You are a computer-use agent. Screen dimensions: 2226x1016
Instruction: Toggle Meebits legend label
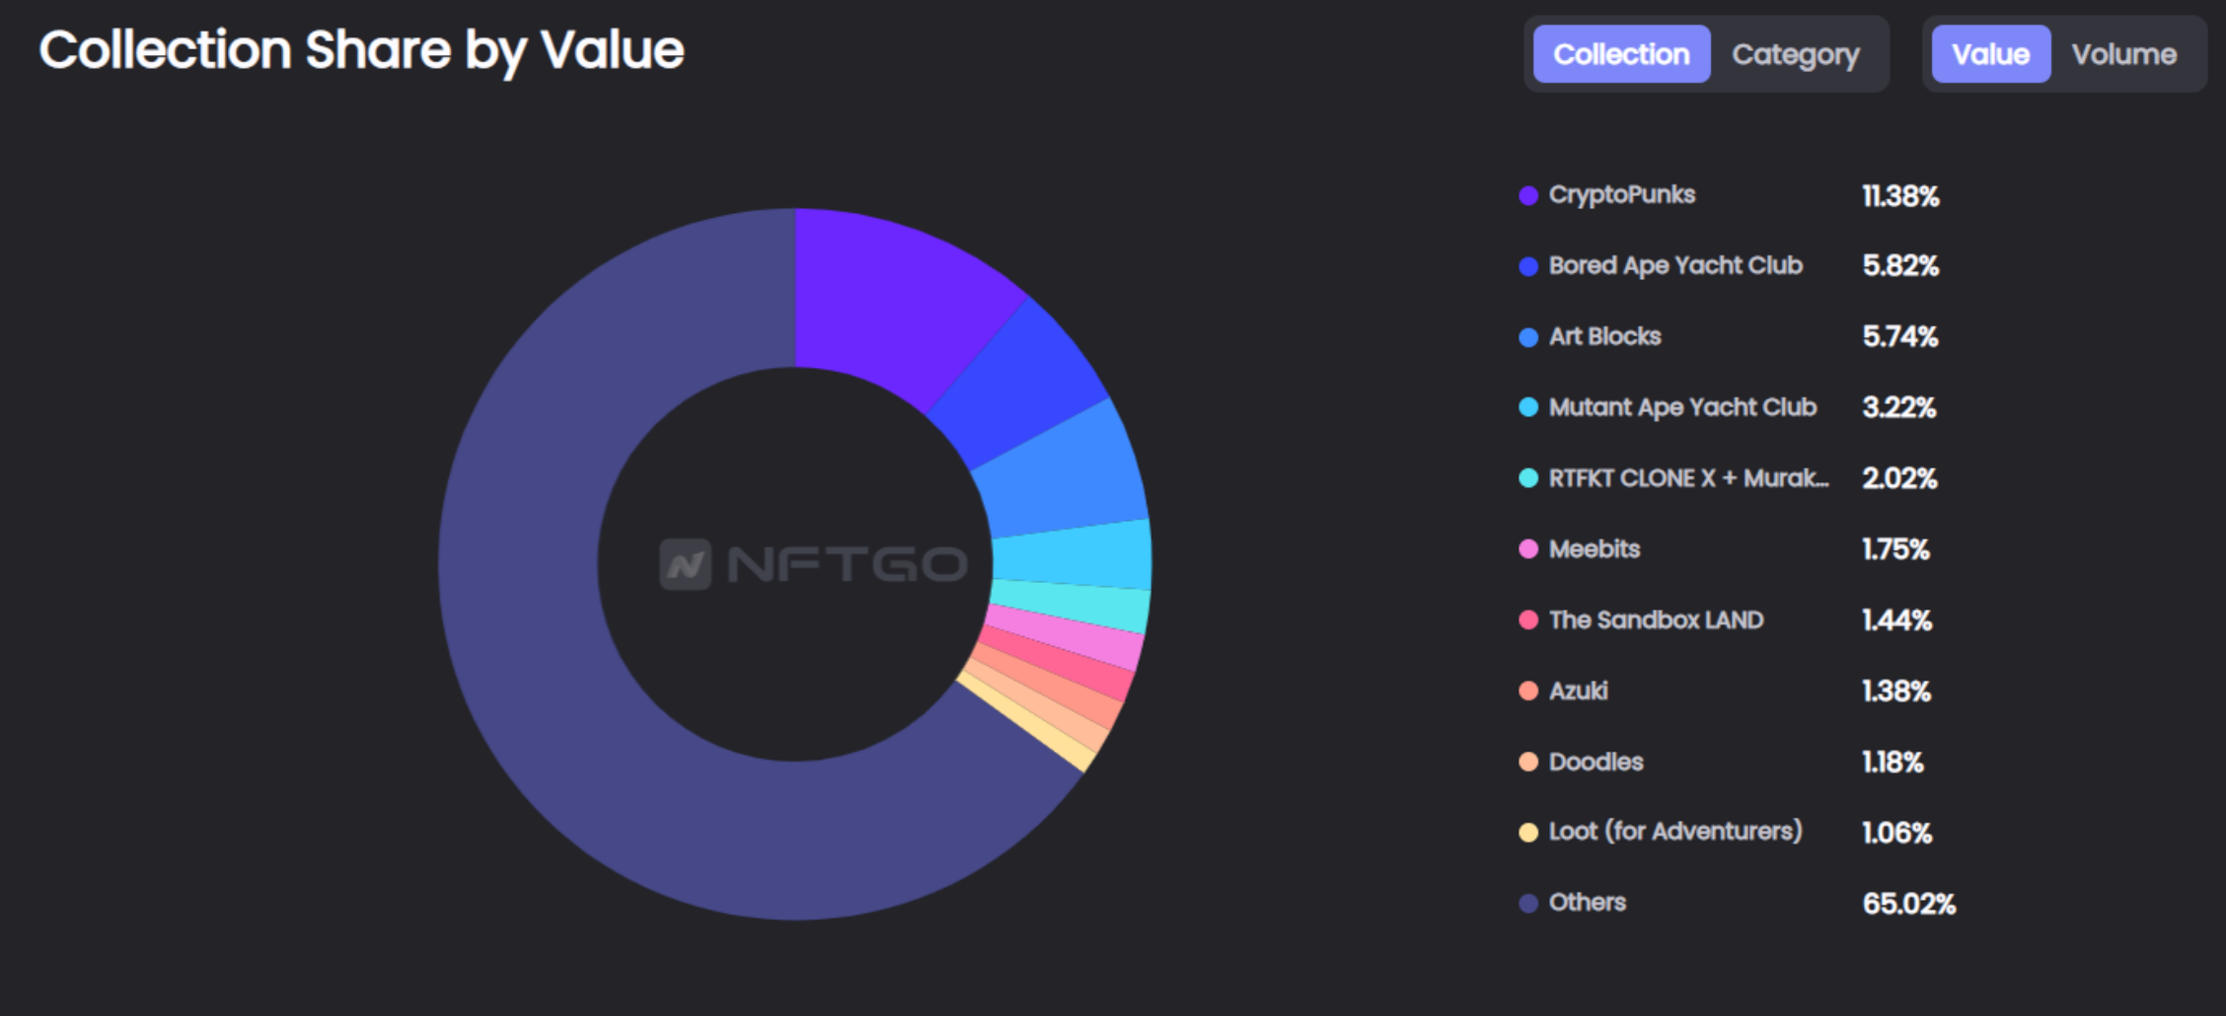[x=1595, y=549]
